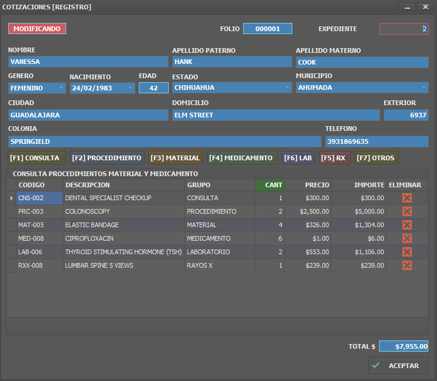
Task: Expand the Nacimiento date picker
Action: tap(130, 88)
